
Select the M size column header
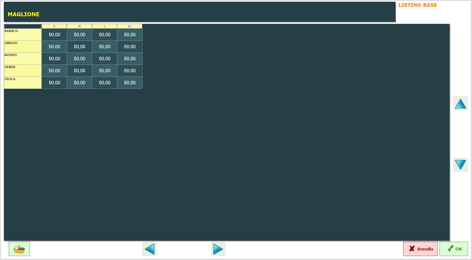[x=79, y=26]
